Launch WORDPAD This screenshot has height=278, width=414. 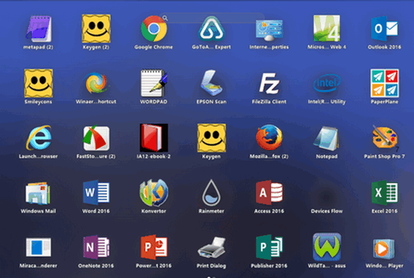(x=154, y=83)
